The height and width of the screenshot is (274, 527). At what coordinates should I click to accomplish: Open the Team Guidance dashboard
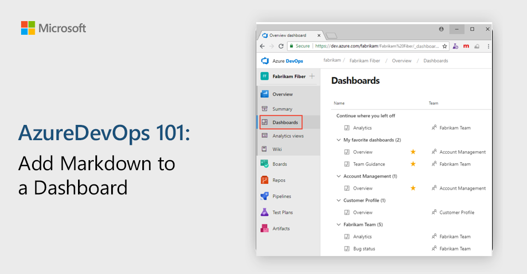[369, 164]
